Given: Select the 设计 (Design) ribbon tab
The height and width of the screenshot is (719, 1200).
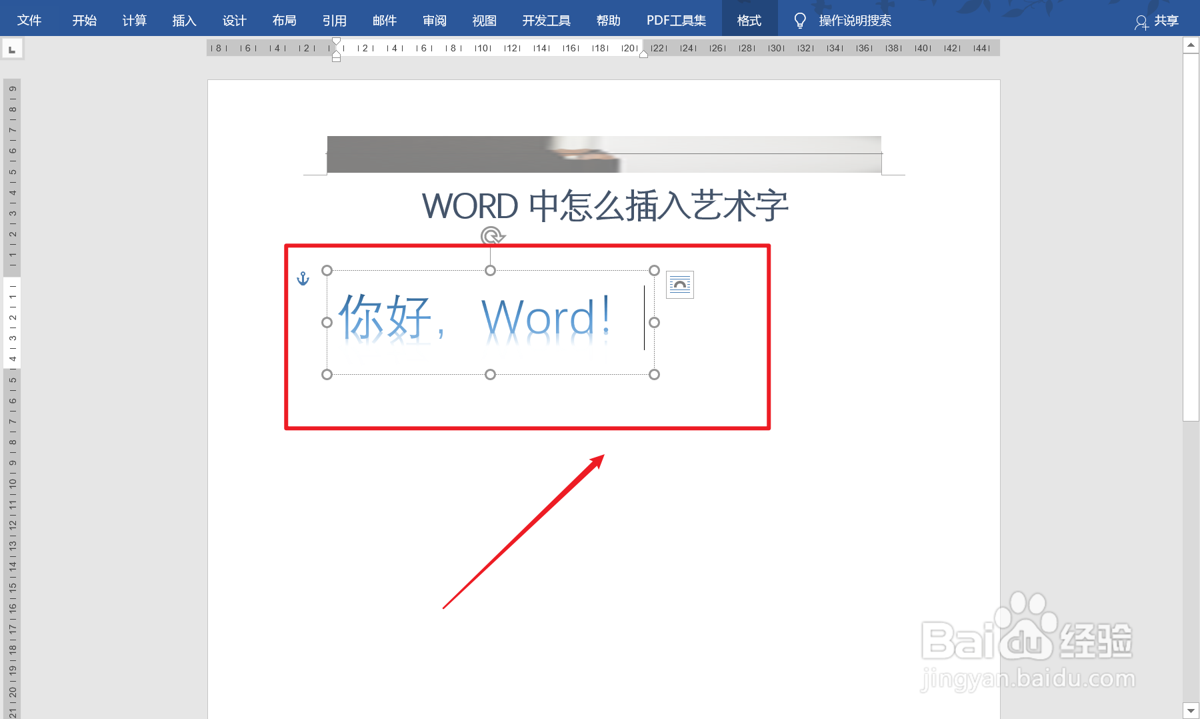Looking at the screenshot, I should (x=234, y=19).
